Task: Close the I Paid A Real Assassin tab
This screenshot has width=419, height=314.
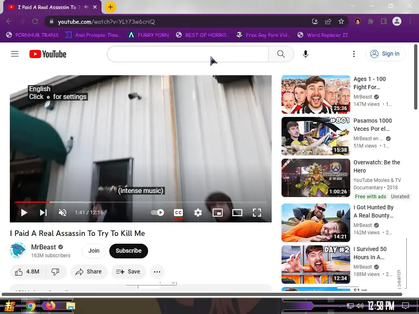Action: (95, 7)
